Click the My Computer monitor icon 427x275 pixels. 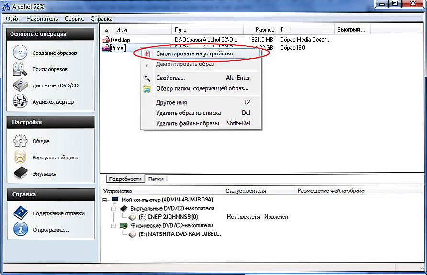tap(115, 200)
